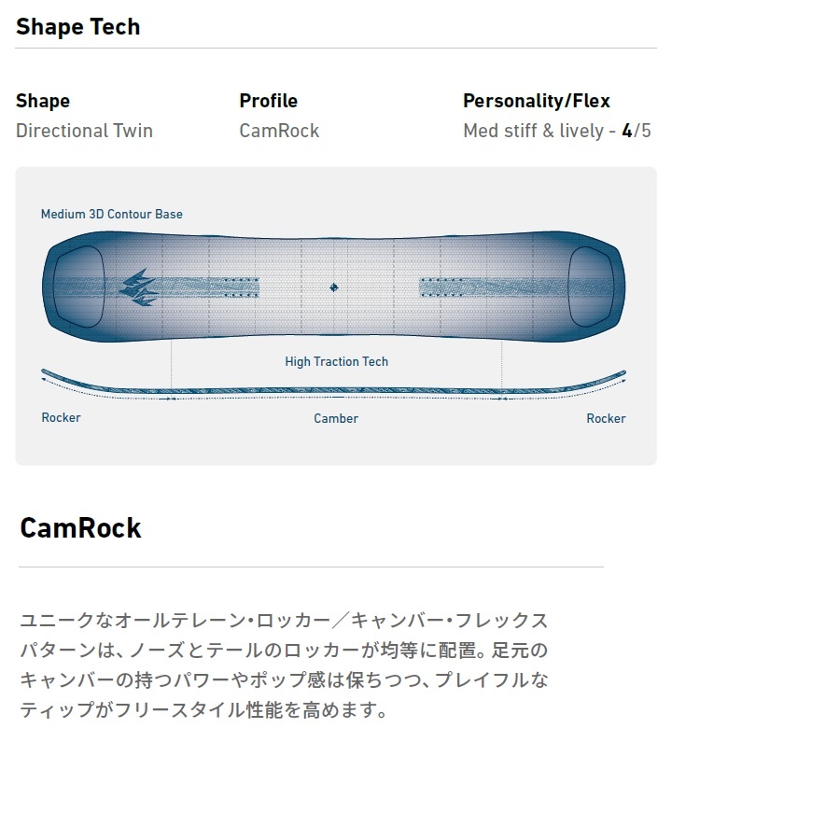Click the Personality/Flex label
This screenshot has height=840, width=840.
[x=536, y=101]
